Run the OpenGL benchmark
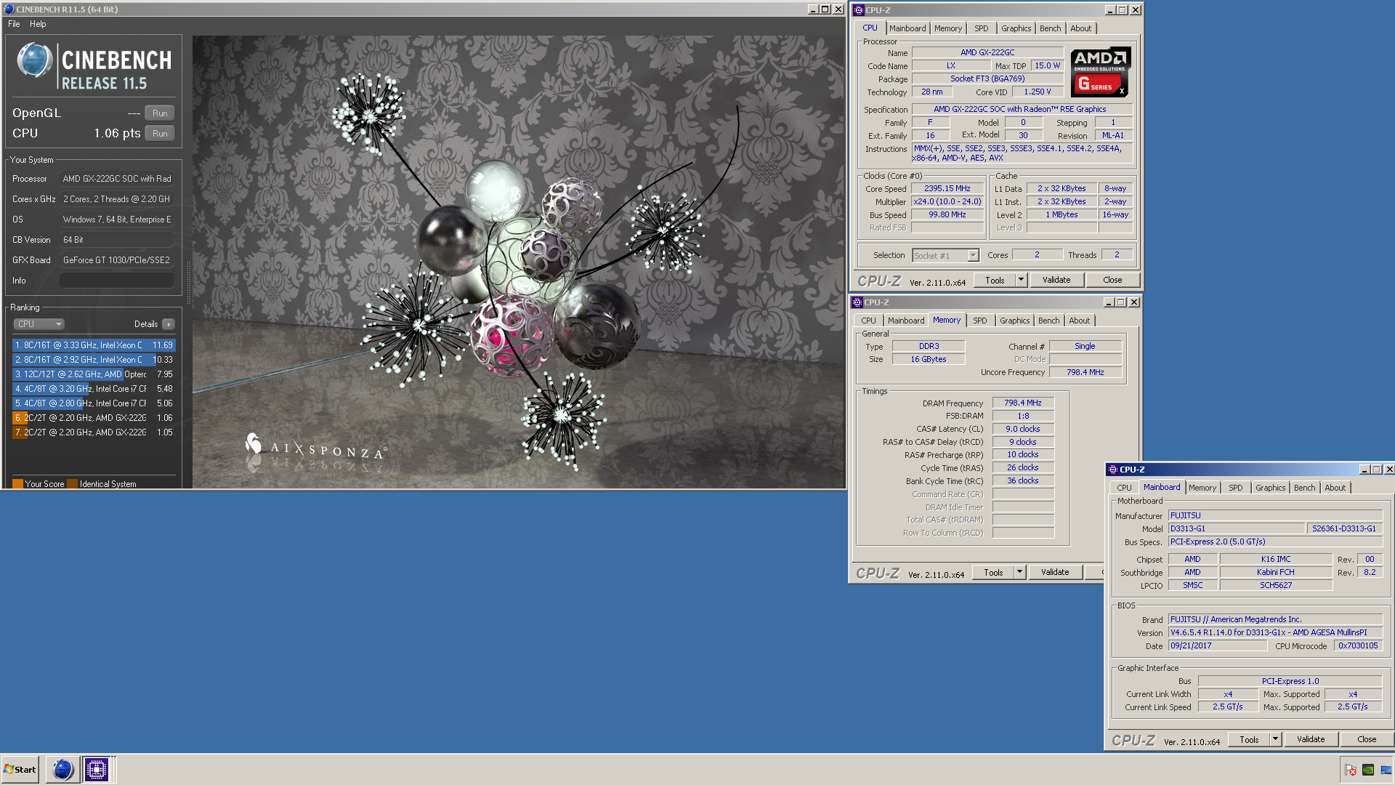The width and height of the screenshot is (1395, 785). [160, 113]
